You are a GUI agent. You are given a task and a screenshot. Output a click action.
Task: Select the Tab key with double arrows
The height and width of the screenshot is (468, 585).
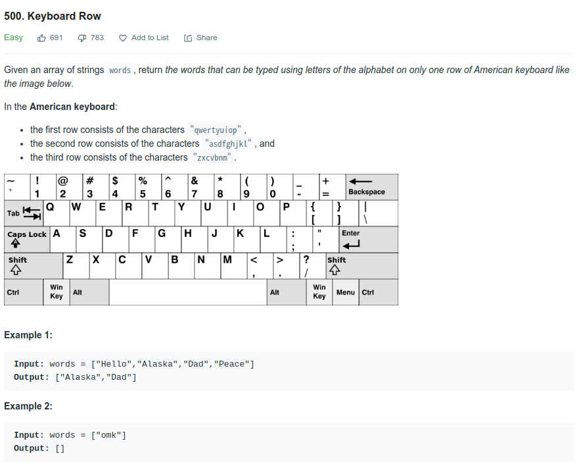[x=23, y=213]
